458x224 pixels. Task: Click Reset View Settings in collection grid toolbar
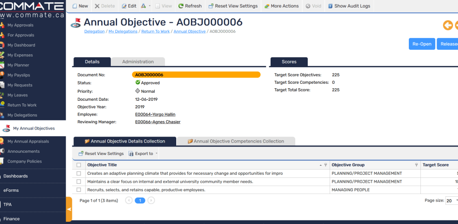pyautogui.click(x=101, y=154)
